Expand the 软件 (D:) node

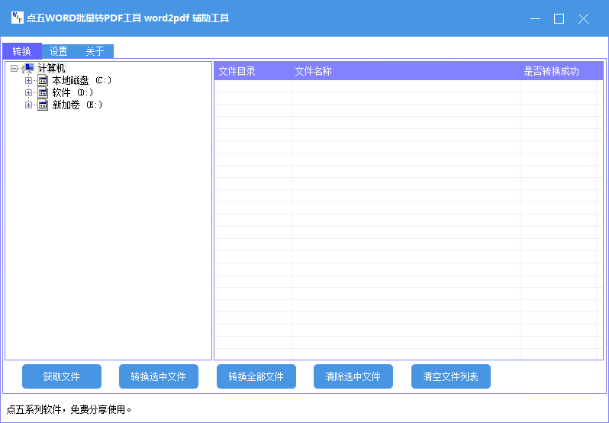pos(28,93)
